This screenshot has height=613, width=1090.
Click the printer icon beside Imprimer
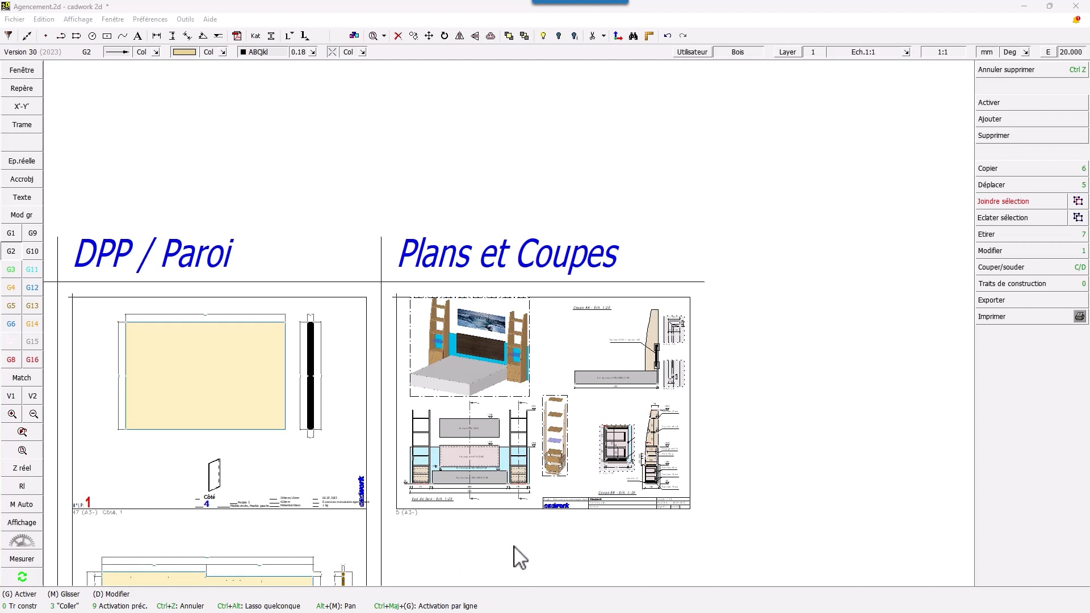point(1080,316)
